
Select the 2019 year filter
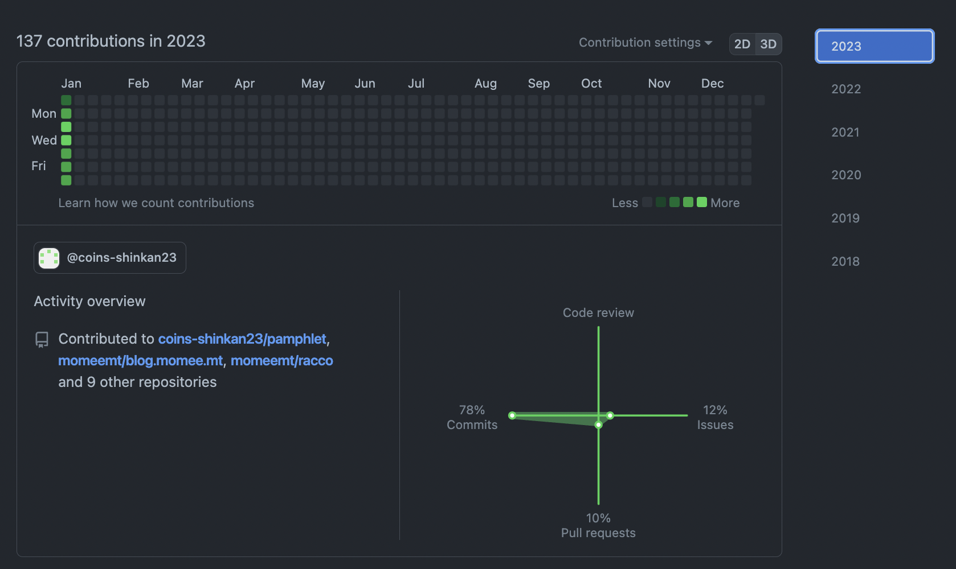pos(845,218)
